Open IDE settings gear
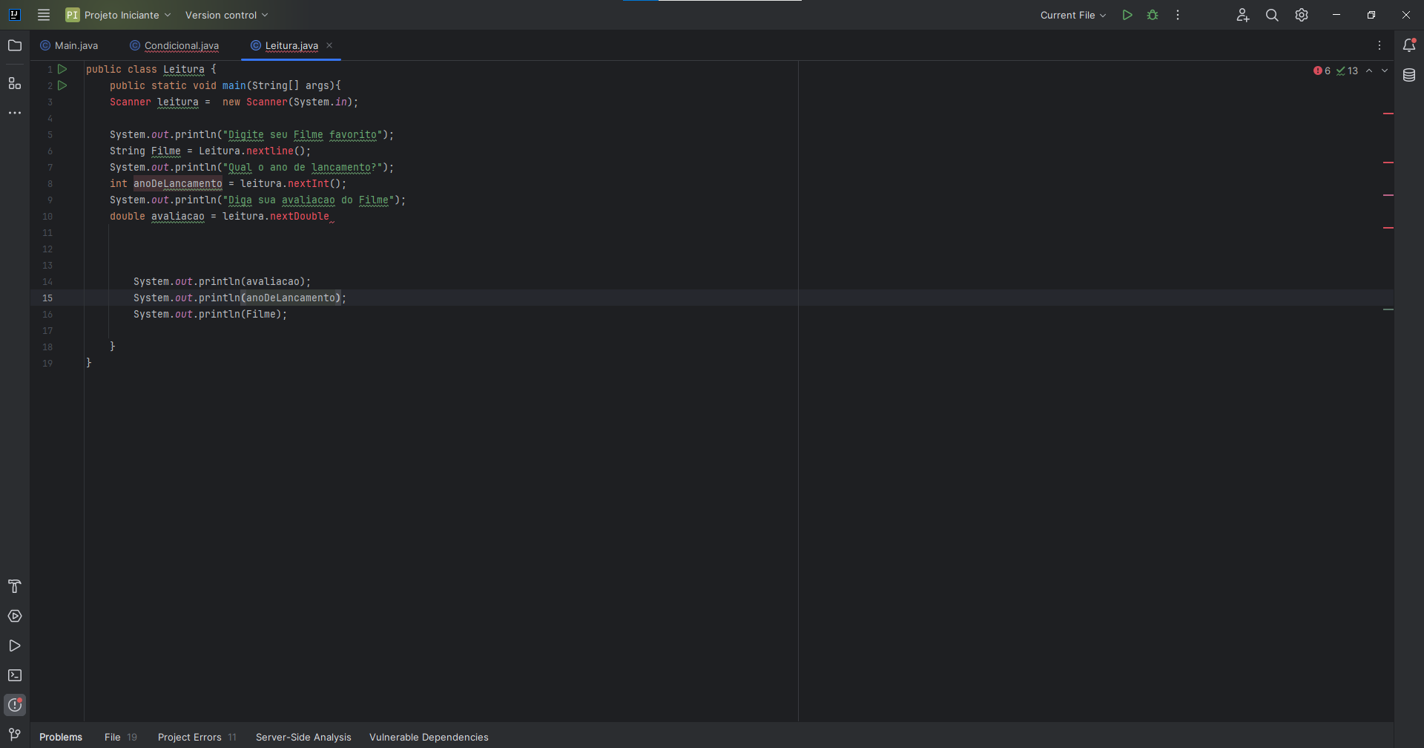The width and height of the screenshot is (1424, 748). (x=1302, y=15)
